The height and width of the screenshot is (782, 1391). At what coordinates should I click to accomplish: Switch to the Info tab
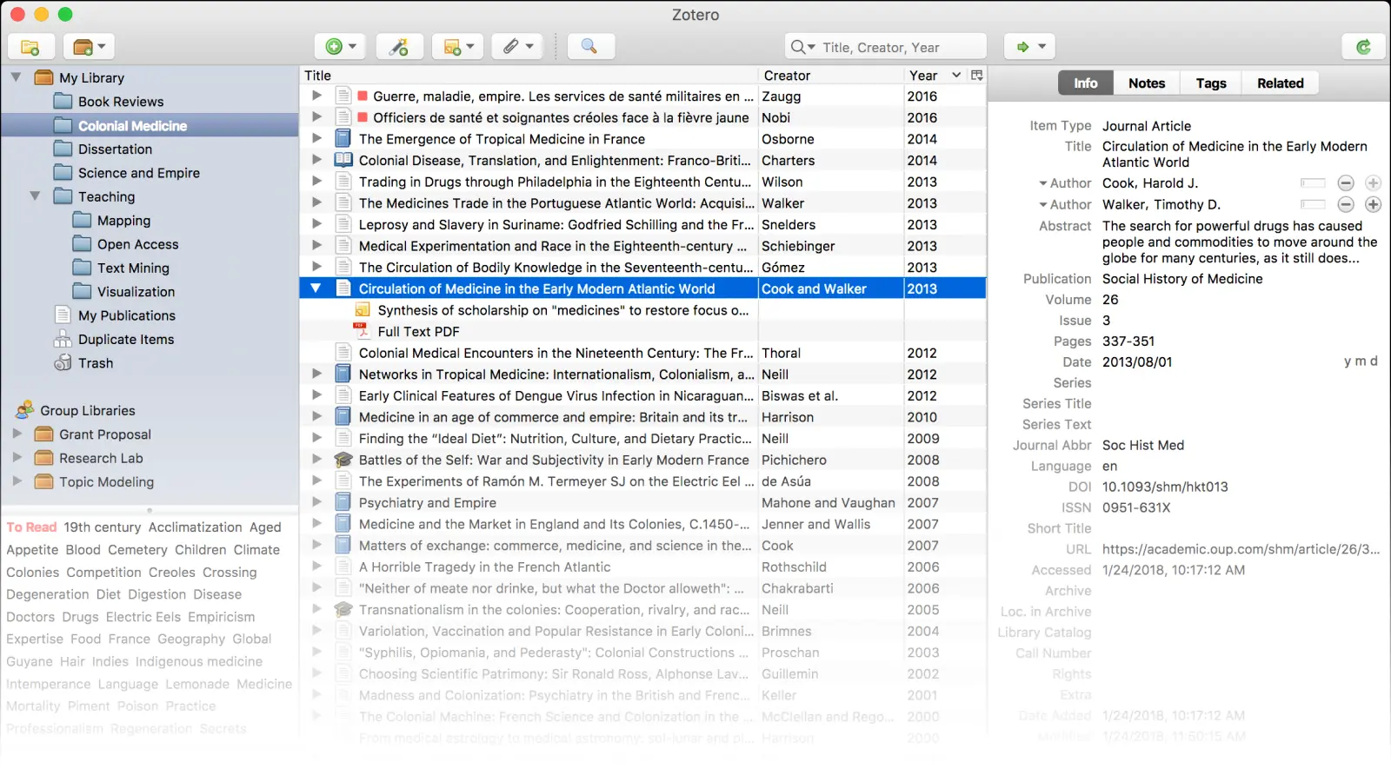pos(1086,83)
